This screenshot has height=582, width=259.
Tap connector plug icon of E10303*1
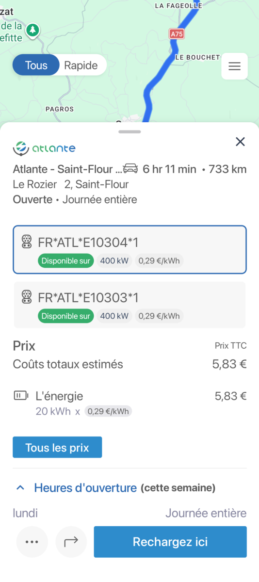coord(27,297)
